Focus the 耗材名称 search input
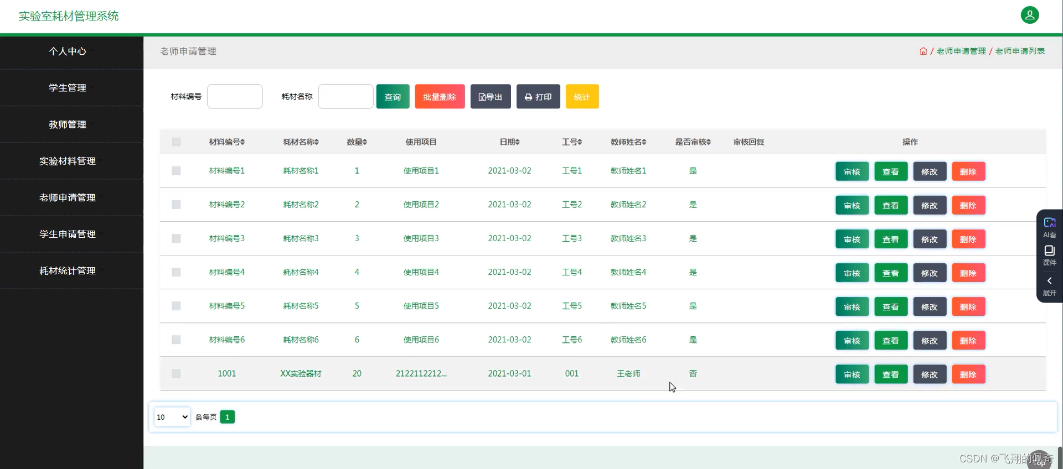This screenshot has width=1063, height=469. (x=345, y=97)
